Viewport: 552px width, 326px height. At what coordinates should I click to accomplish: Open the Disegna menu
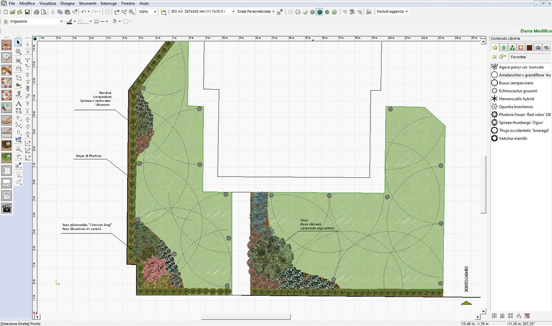pos(67,3)
